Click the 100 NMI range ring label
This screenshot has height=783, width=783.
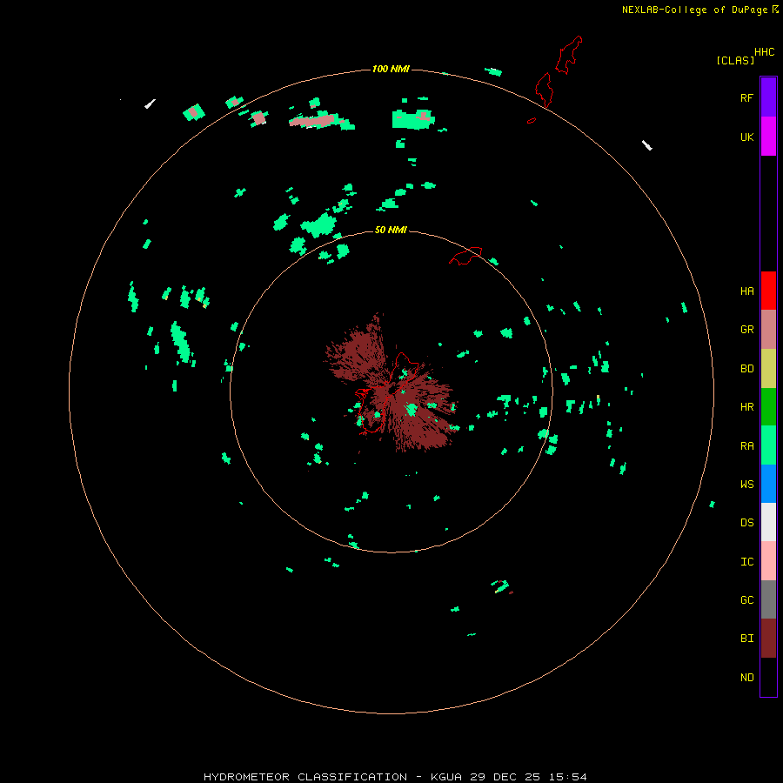391,69
